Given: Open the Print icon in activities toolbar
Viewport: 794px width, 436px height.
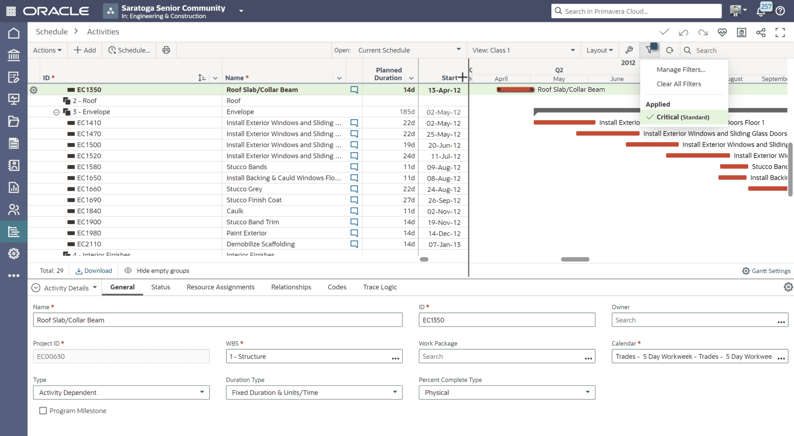Looking at the screenshot, I should (166, 50).
